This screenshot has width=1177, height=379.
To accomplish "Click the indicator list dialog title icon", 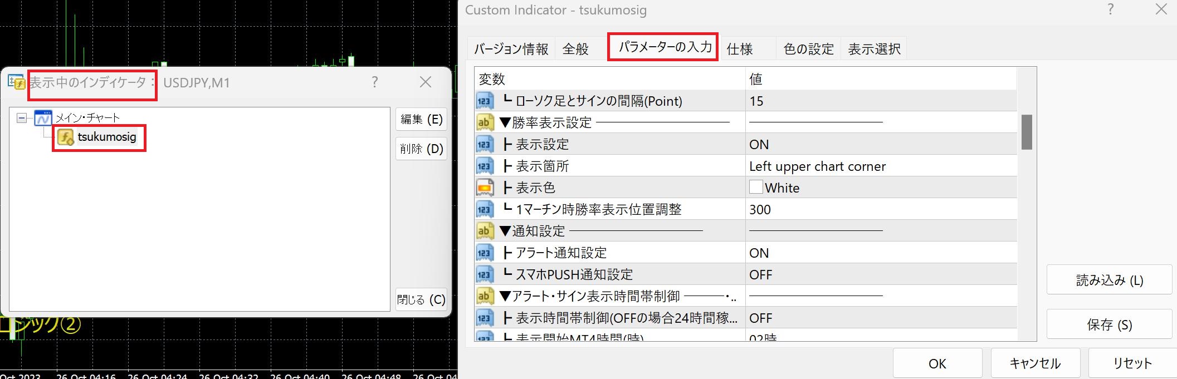I will click(x=16, y=82).
